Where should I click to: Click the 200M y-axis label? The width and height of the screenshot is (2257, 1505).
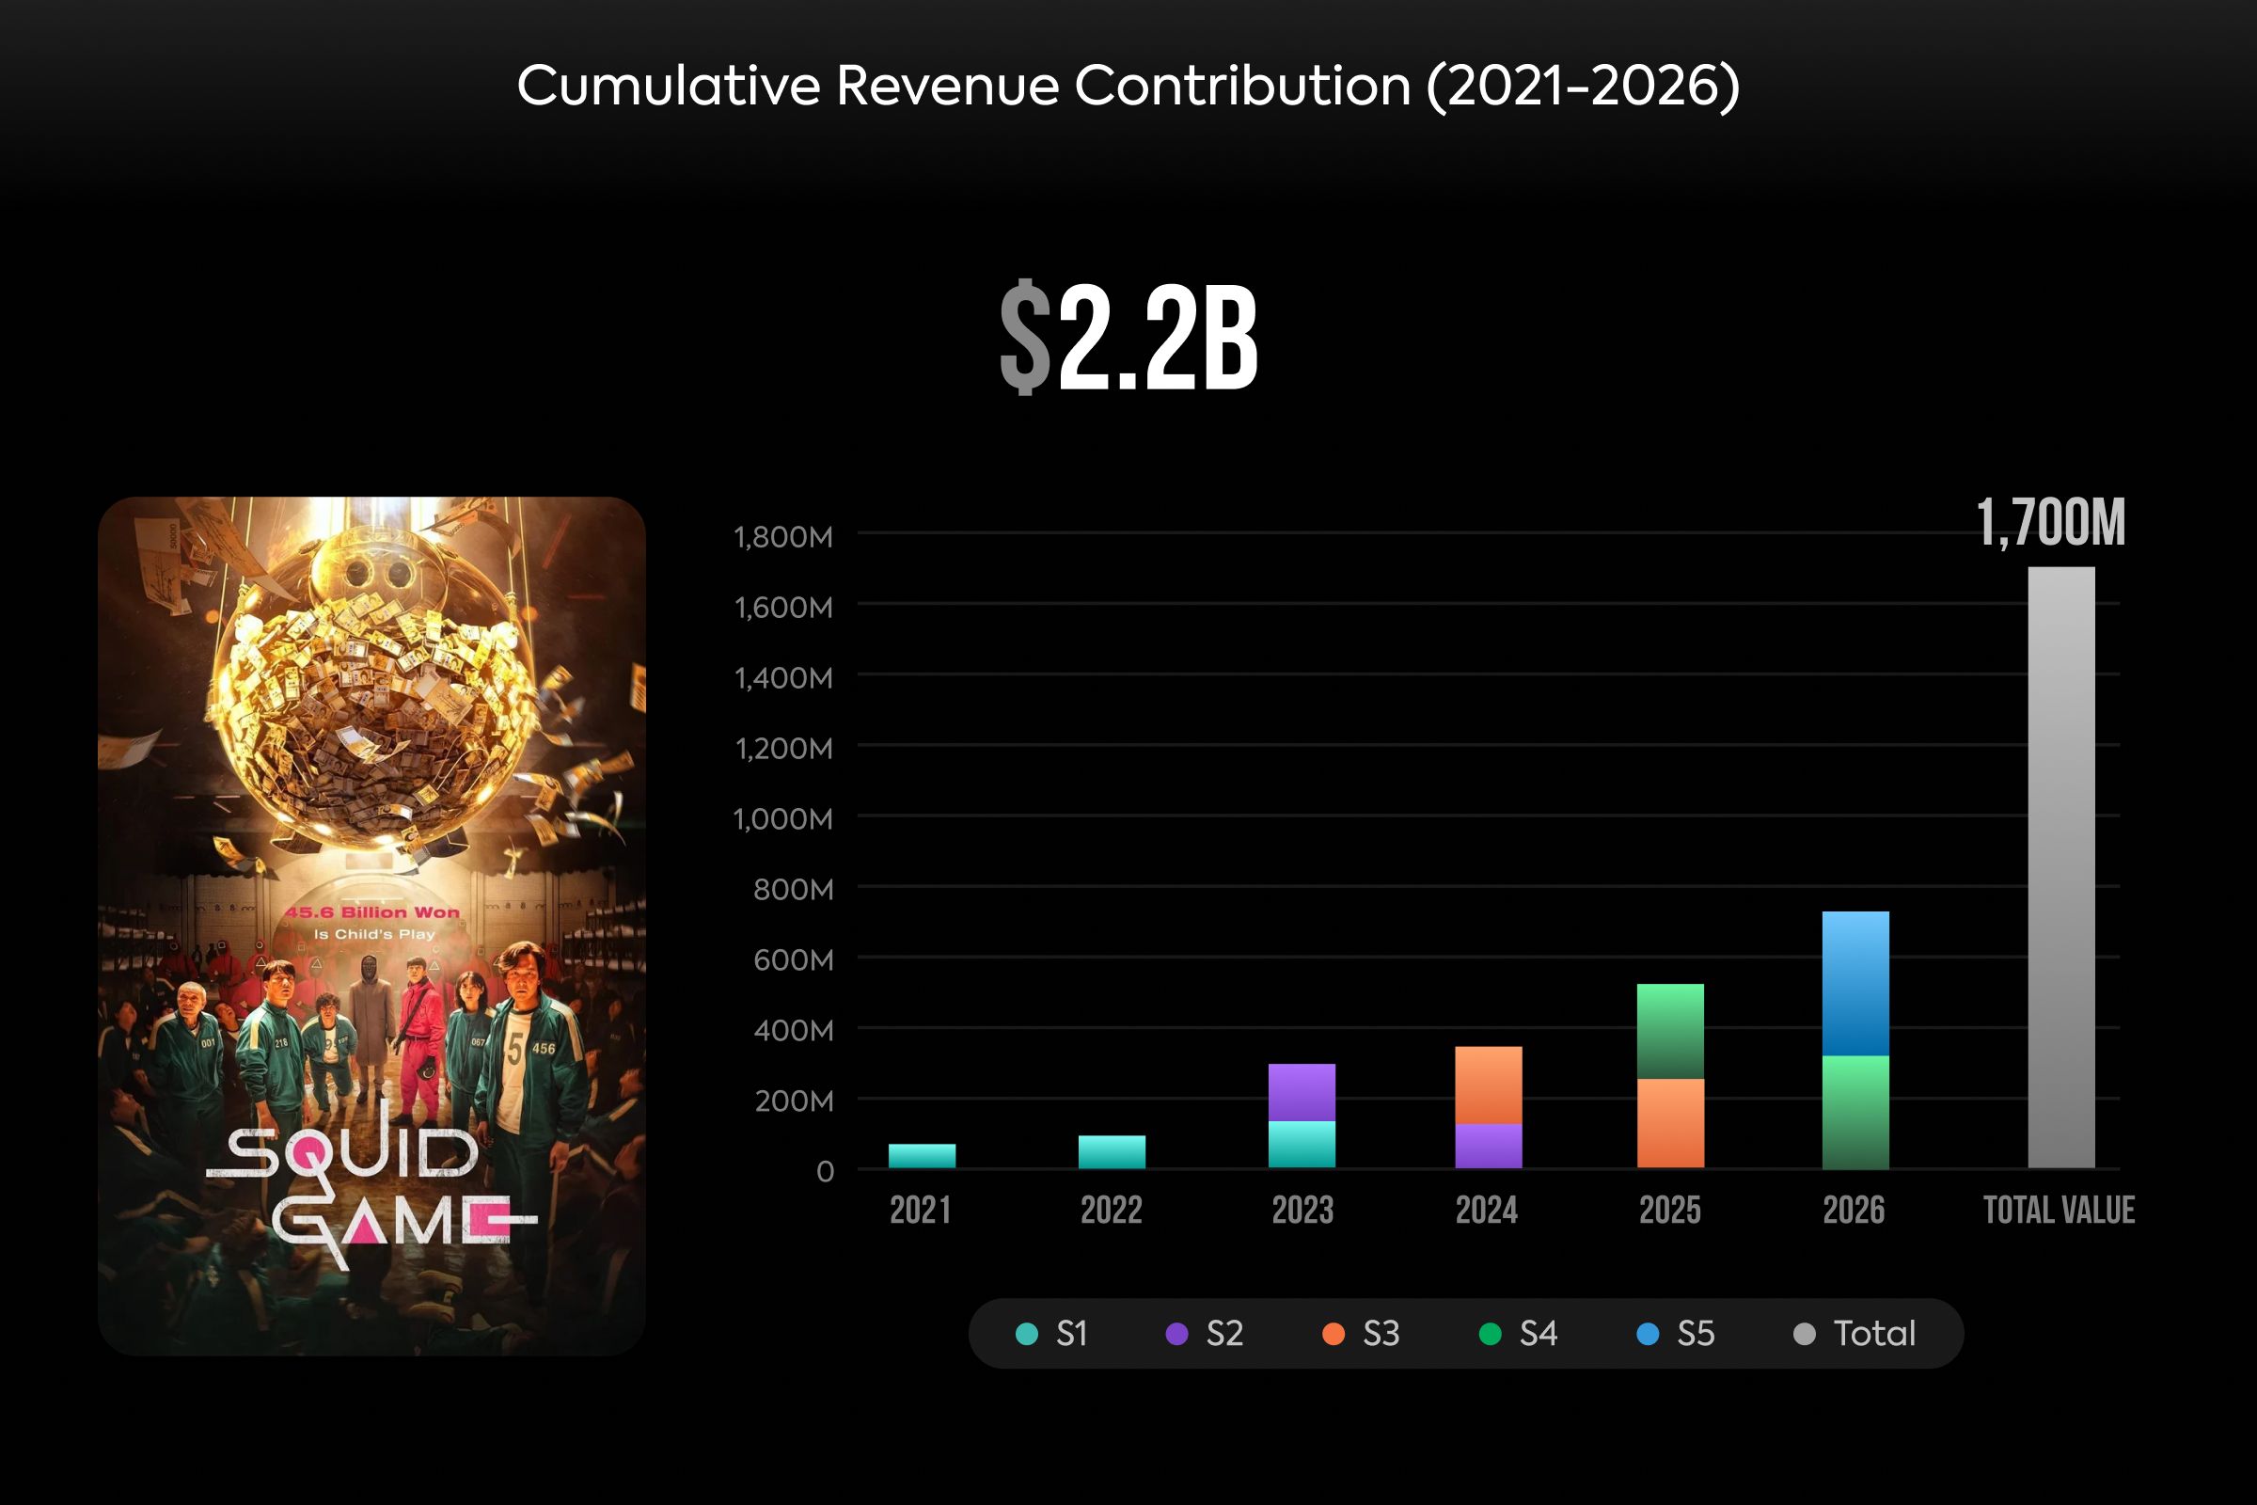pos(794,1101)
